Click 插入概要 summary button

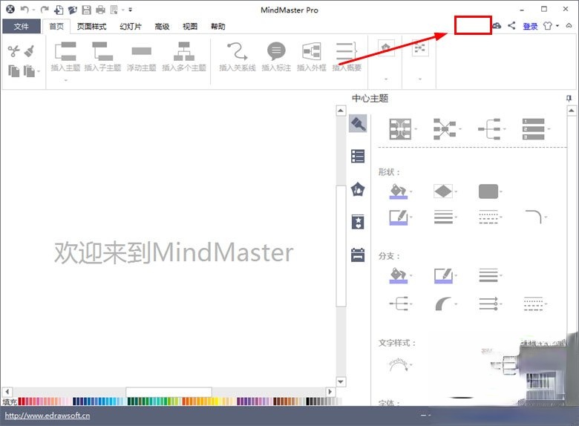[347, 56]
